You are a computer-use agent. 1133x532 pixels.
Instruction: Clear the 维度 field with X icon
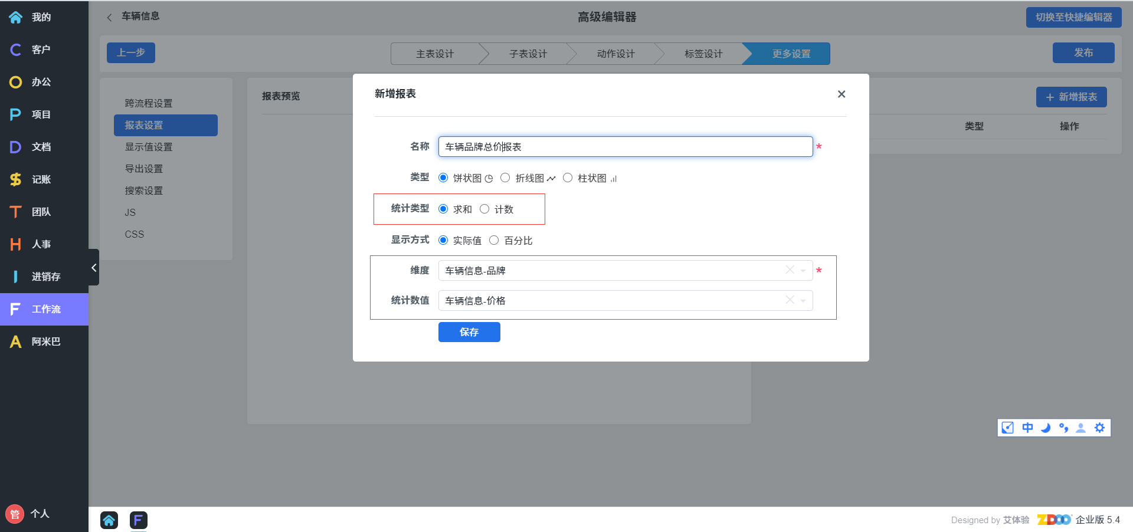pos(790,270)
